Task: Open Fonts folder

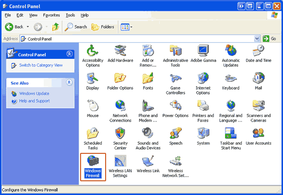Action: click(148, 81)
